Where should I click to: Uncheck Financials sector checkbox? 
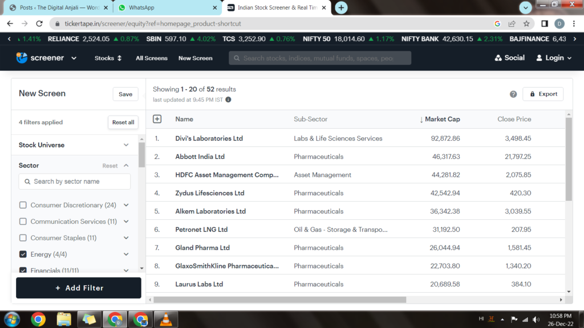coord(23,270)
